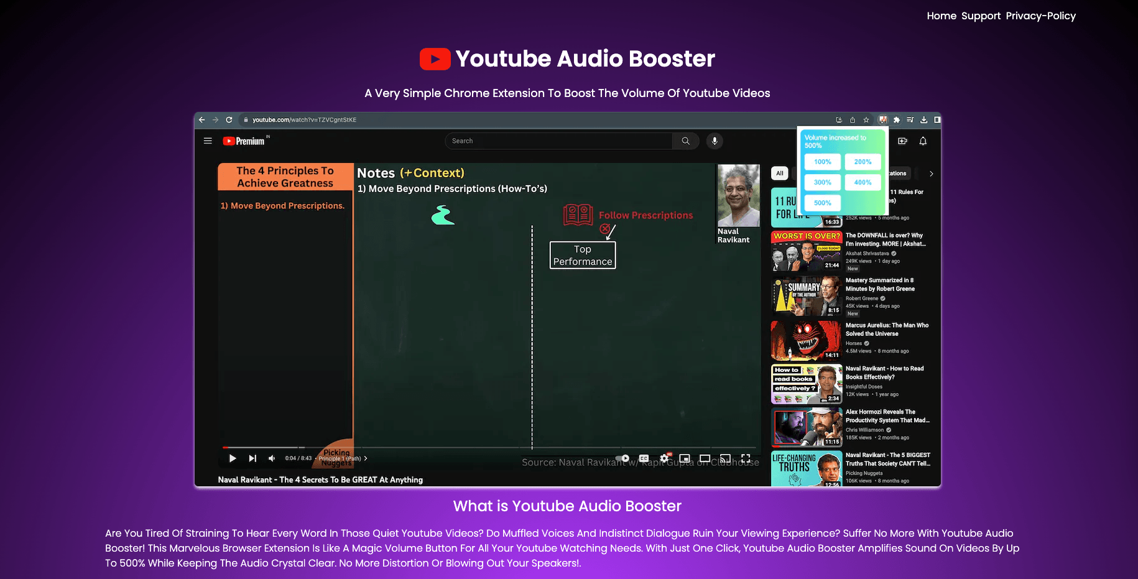The width and height of the screenshot is (1138, 579).
Task: Click the video title 'The 4 Secrets To Be GREAT'
Action: 320,479
